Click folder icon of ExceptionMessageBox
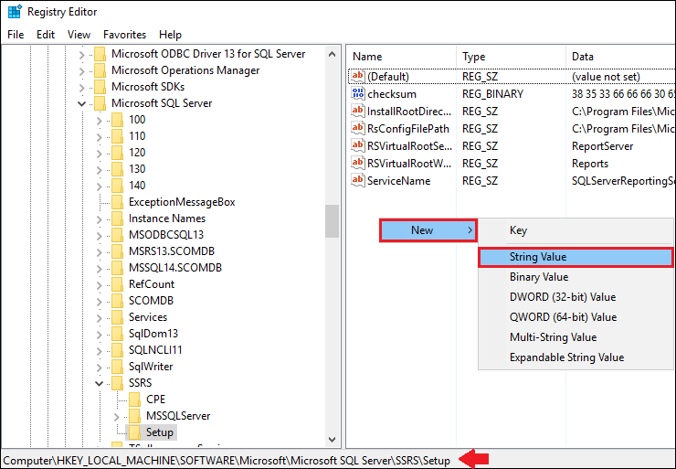676x469 pixels. 117,202
